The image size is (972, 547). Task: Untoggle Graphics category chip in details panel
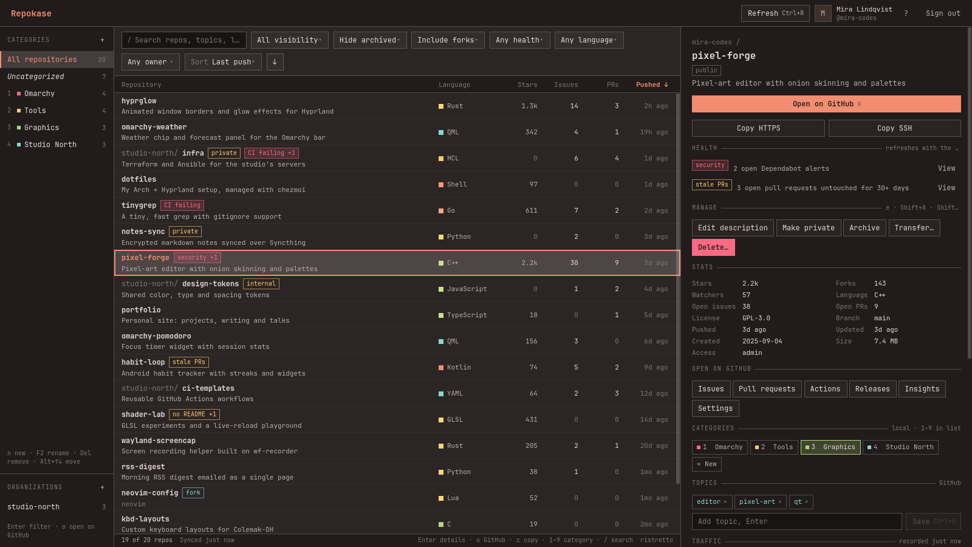[x=830, y=447]
